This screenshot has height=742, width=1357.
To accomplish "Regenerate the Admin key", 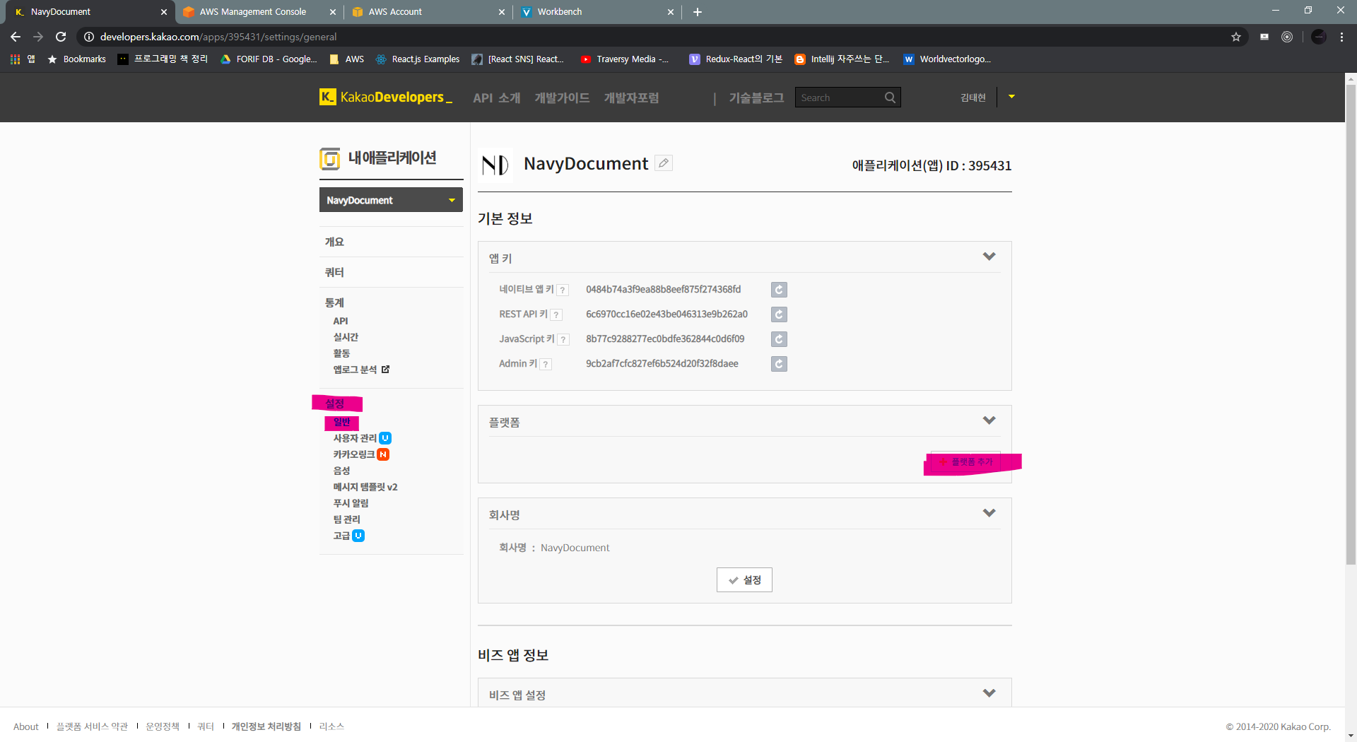I will click(x=779, y=364).
